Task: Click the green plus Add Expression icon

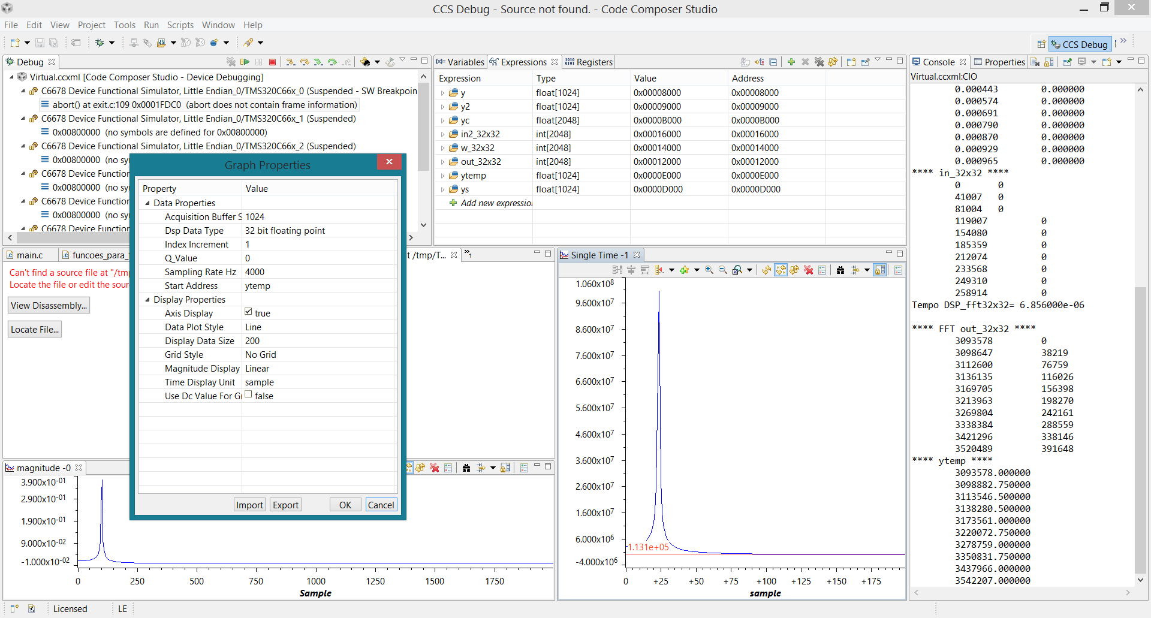Action: (x=791, y=62)
